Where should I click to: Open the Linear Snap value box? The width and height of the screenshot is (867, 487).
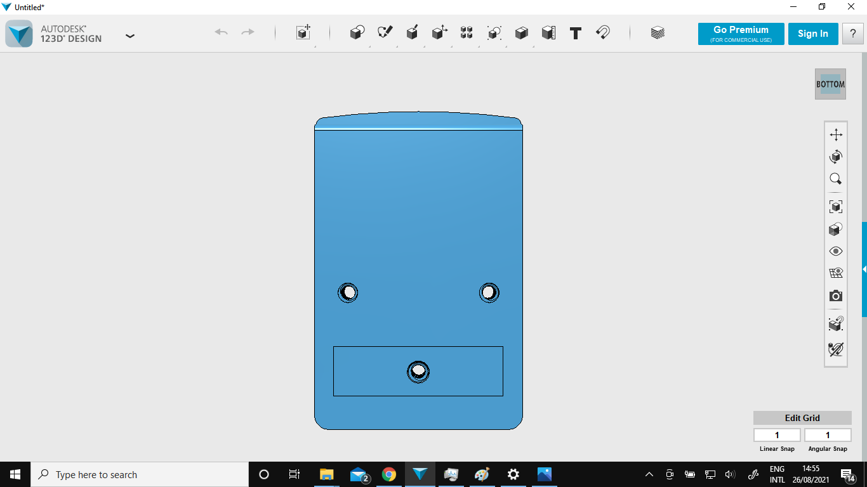[x=777, y=435]
